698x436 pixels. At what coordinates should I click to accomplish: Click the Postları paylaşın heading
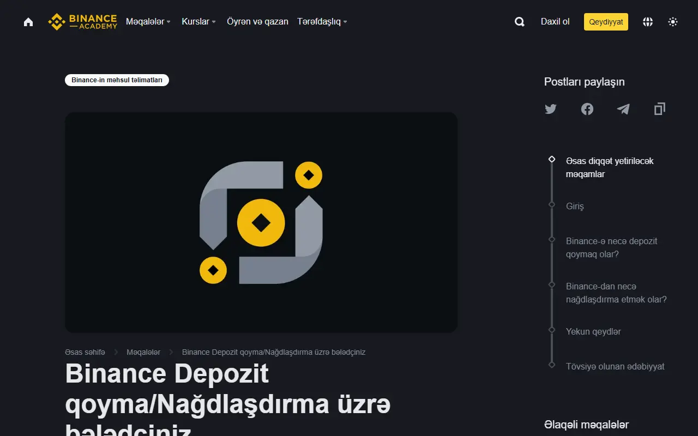(585, 82)
